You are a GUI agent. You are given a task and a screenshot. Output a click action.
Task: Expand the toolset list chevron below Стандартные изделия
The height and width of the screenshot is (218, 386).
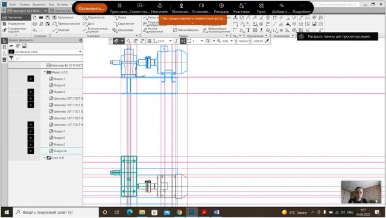[16, 36]
